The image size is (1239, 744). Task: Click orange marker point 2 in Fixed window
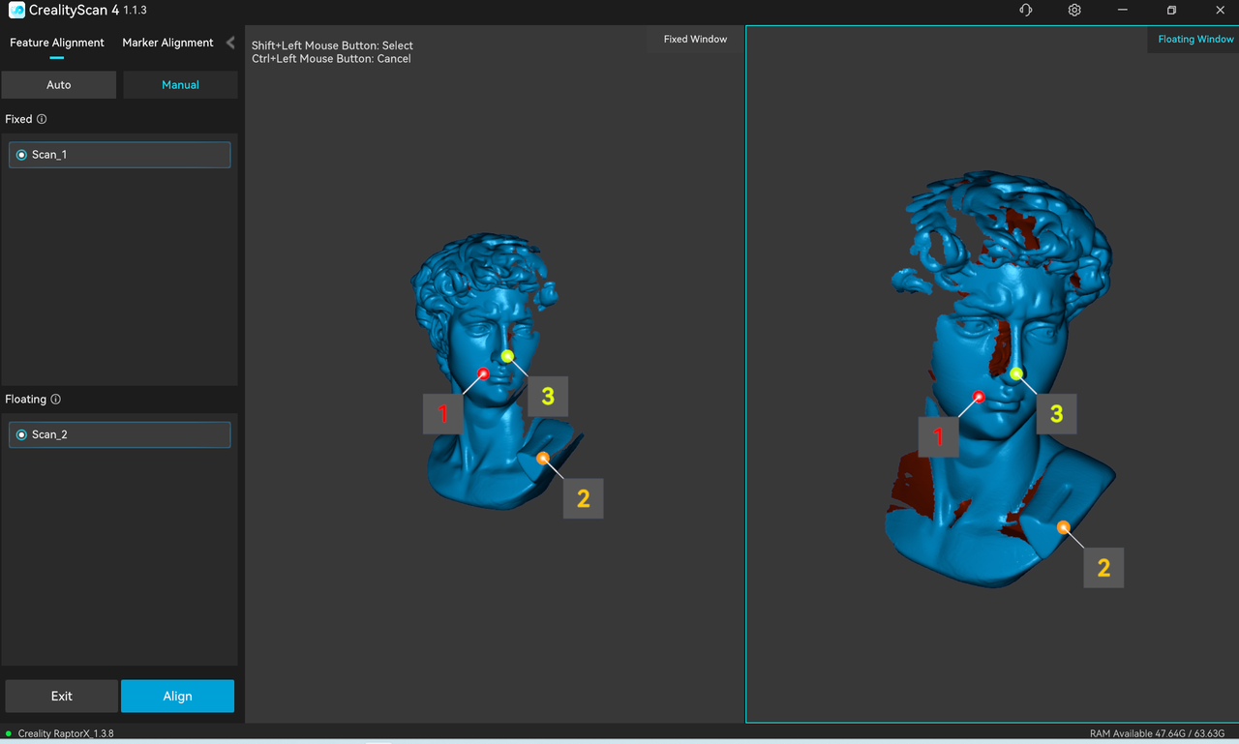tap(543, 458)
